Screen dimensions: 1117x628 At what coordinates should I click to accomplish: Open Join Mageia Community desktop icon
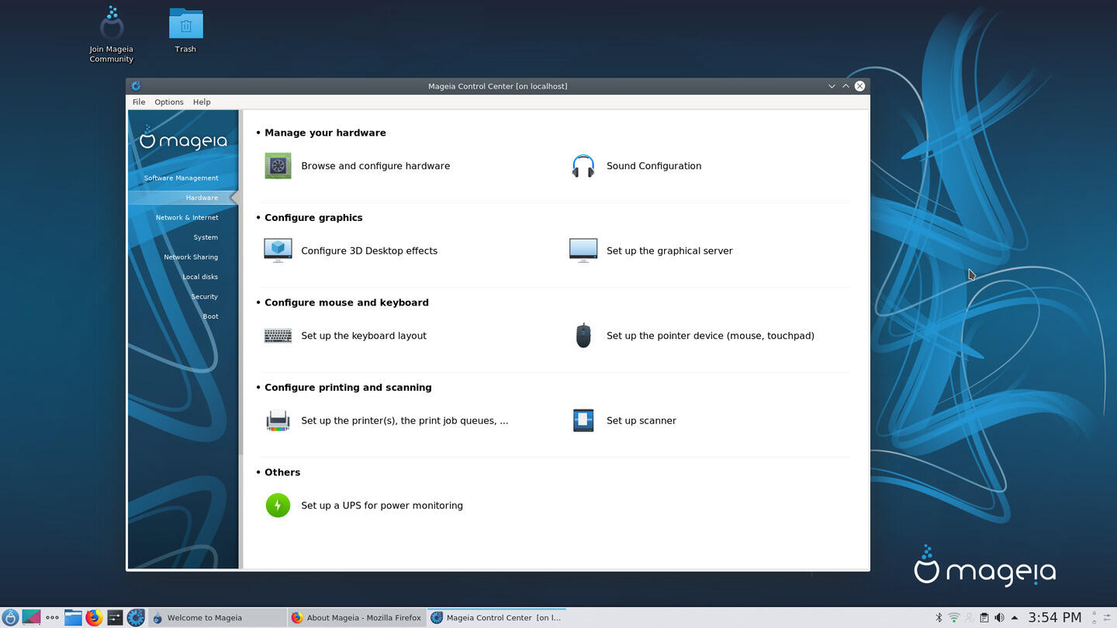coord(112,35)
